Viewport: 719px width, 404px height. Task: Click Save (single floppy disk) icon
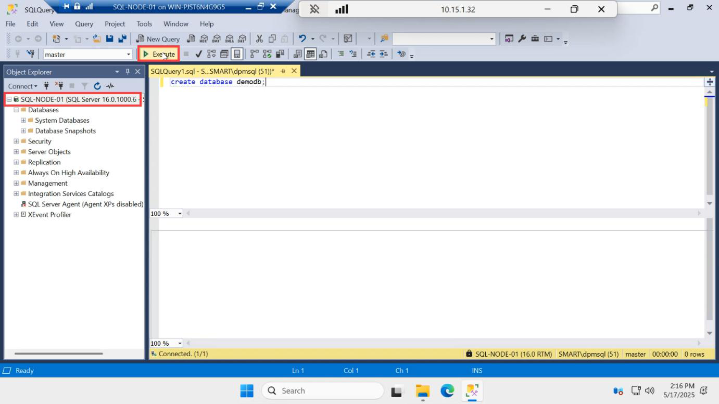coord(109,38)
